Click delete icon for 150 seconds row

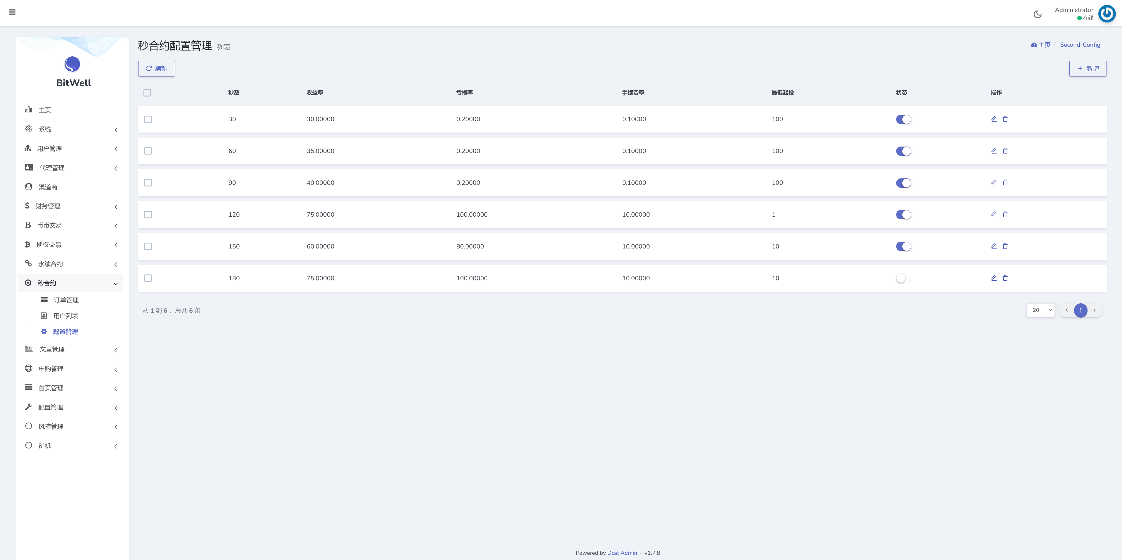(x=1005, y=246)
